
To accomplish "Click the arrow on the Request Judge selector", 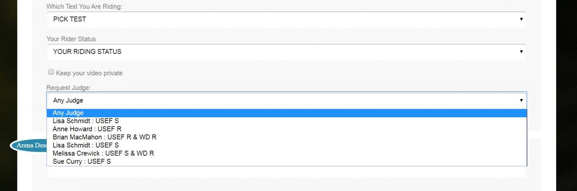I will tap(521, 100).
